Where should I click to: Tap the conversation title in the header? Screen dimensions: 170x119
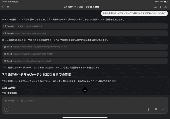tap(85, 7)
